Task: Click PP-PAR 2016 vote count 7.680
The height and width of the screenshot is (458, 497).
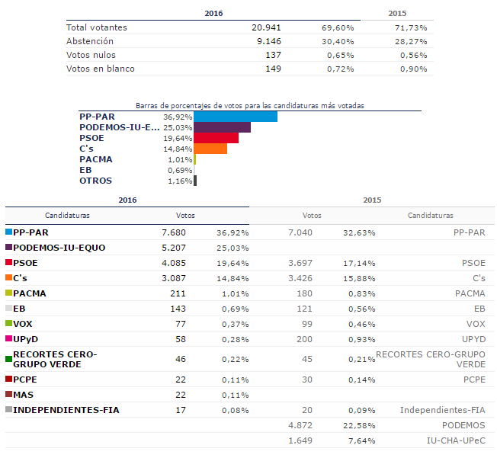Action: 174,232
